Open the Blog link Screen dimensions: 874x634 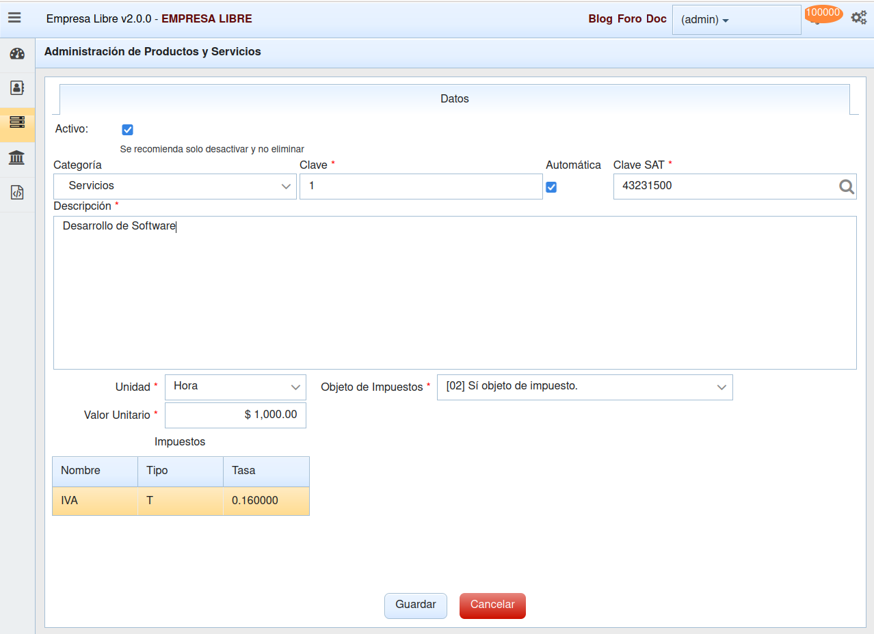[600, 19]
